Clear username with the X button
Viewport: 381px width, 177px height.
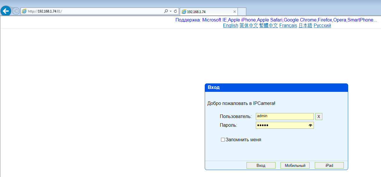point(319,117)
